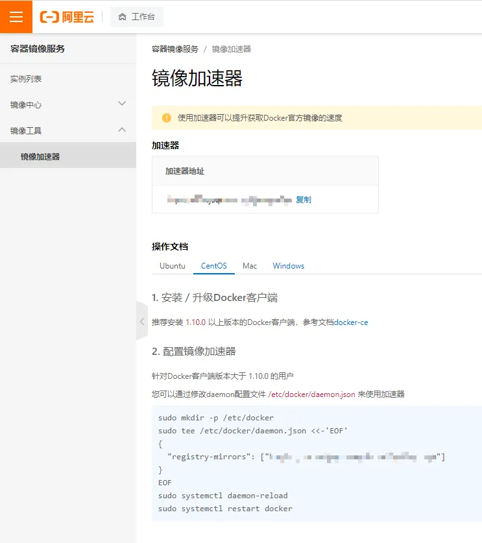The image size is (482, 543).
Task: Expand the 镜像中心 menu chevron
Action: click(x=122, y=104)
